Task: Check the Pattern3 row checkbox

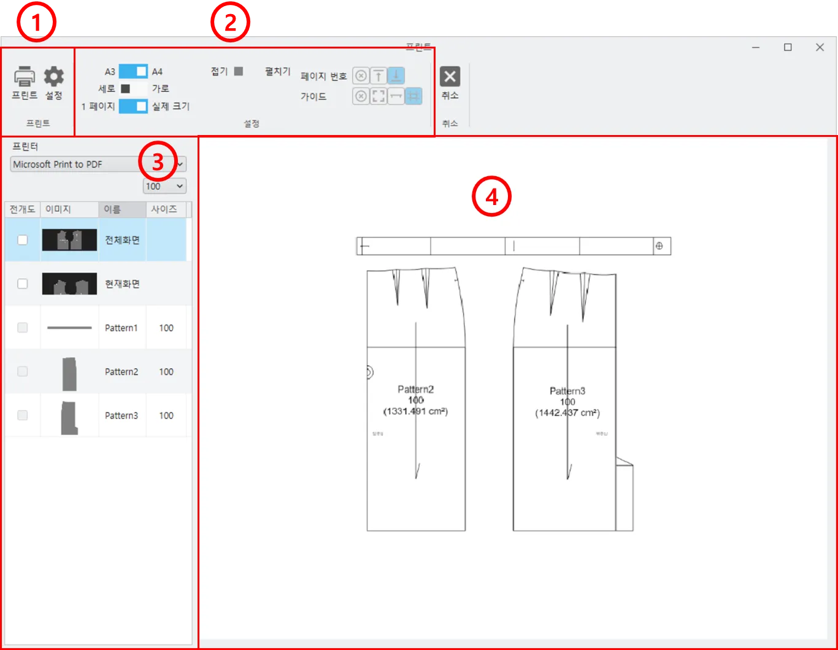Action: (x=23, y=416)
